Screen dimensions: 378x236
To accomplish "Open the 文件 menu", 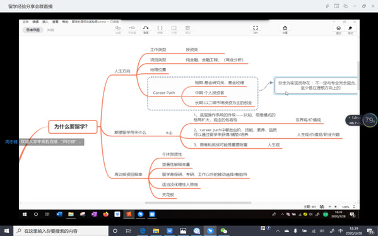I will coord(25,21).
